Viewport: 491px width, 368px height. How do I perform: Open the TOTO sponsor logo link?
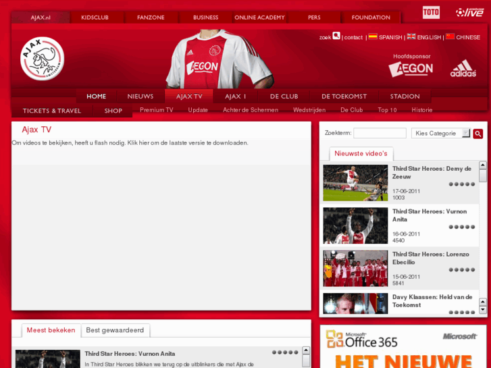coord(431,13)
